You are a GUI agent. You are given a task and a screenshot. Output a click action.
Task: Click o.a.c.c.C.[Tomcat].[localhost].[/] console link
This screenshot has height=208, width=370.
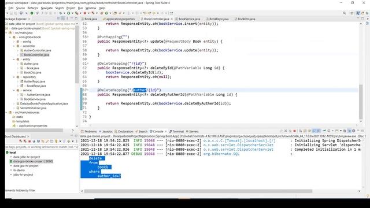(x=239, y=140)
